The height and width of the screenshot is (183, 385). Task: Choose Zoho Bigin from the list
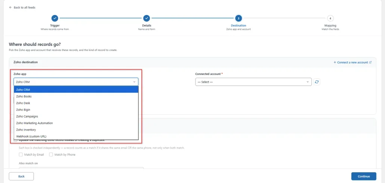76,110
